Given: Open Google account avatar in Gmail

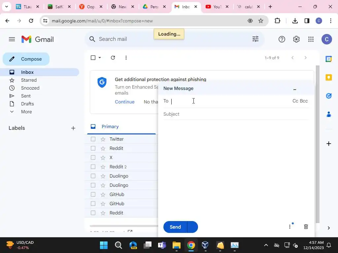Looking at the screenshot, I should coord(326,39).
